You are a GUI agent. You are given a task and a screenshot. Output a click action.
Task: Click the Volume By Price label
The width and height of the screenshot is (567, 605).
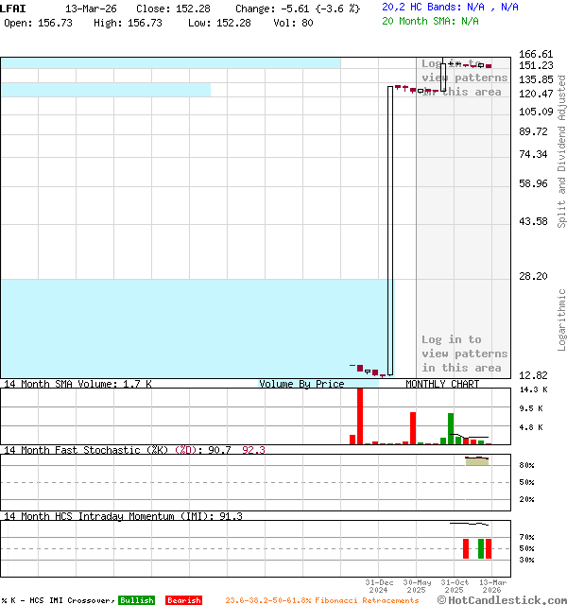pyautogui.click(x=301, y=384)
